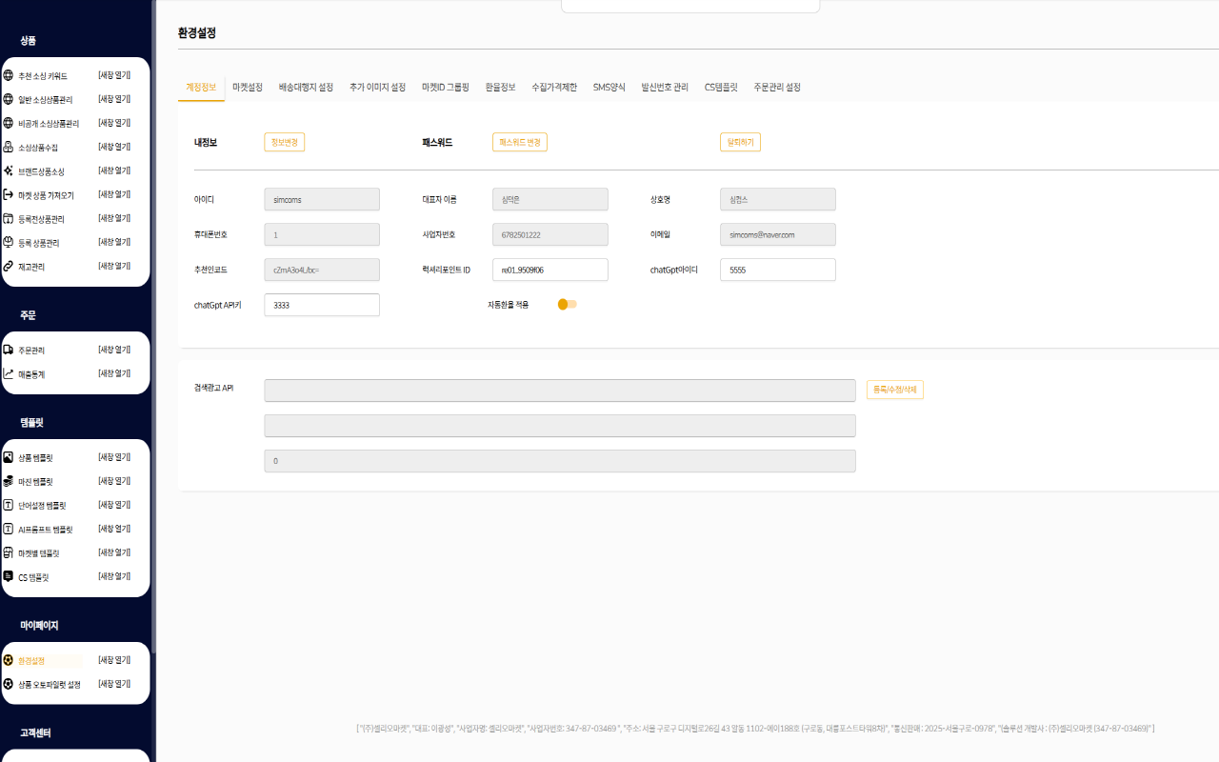Open 마켓별 템플릿 menu item
1219x762 pixels.
coord(39,553)
